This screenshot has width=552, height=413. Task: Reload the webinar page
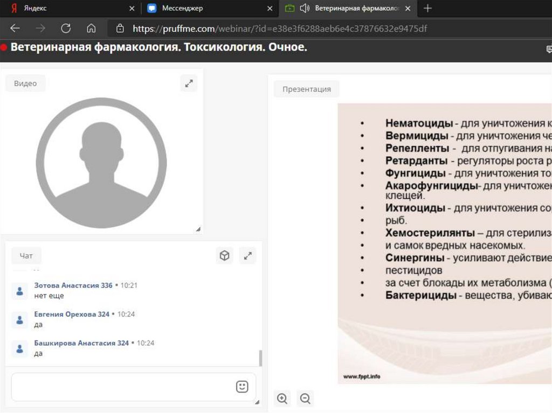(66, 29)
